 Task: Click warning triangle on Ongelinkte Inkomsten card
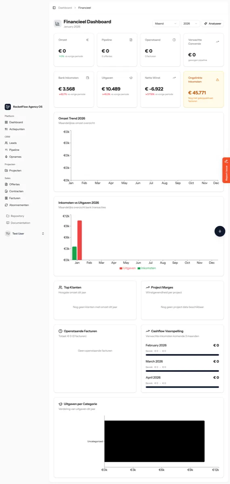point(217,79)
